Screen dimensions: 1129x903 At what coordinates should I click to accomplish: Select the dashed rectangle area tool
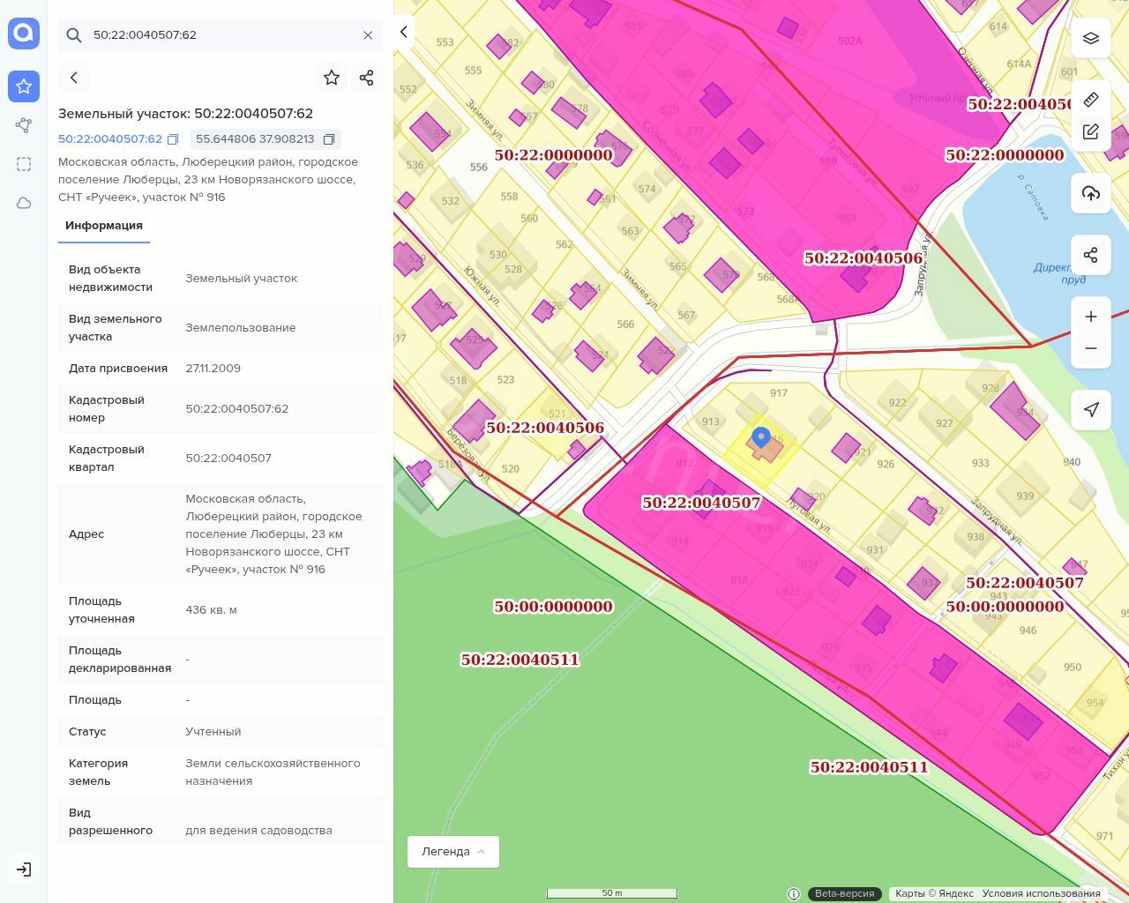coord(24,164)
